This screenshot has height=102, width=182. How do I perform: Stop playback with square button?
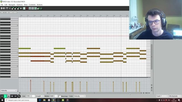[x=12, y=96]
